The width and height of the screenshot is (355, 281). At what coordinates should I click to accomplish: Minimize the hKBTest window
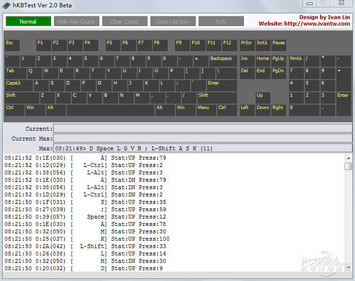tap(309, 4)
